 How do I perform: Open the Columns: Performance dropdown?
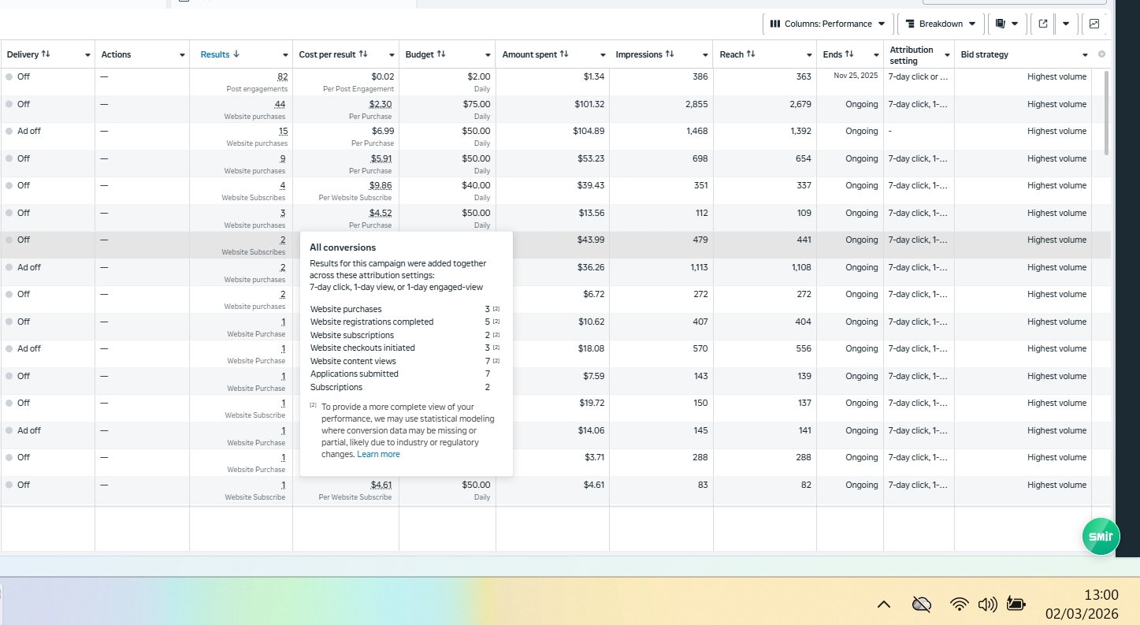pos(828,24)
